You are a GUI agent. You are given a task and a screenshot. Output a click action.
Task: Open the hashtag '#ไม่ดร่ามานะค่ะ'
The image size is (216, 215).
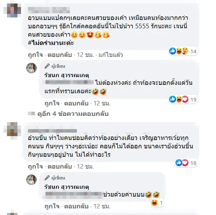tap(51, 43)
